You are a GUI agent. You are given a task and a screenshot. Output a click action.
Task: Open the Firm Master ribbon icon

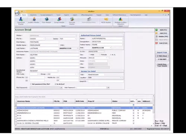pyautogui.click(x=46, y=21)
